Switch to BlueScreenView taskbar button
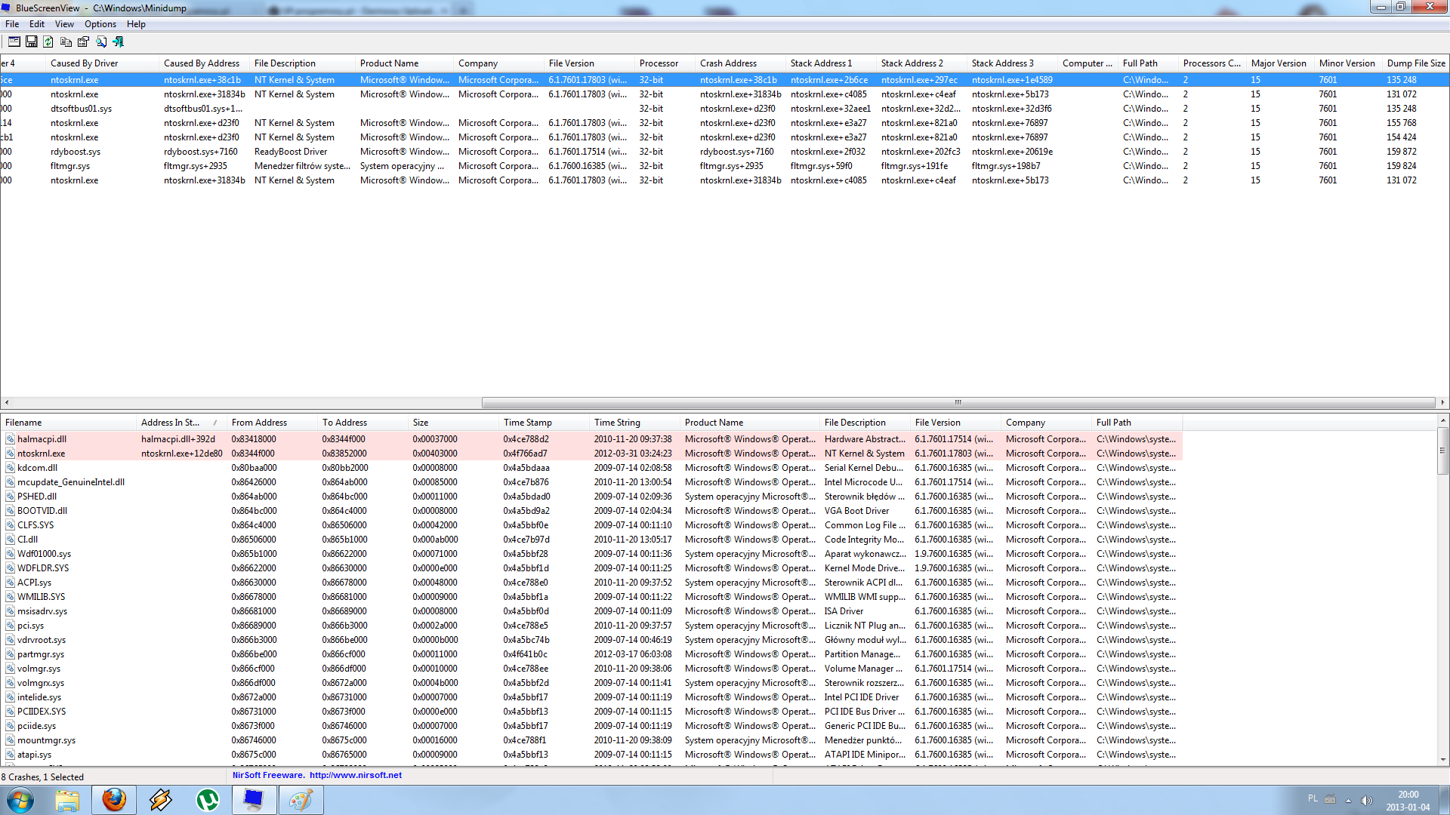1450x815 pixels. 254,800
